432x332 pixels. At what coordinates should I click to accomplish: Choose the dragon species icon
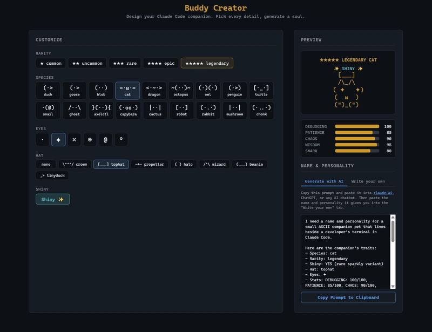(154, 90)
